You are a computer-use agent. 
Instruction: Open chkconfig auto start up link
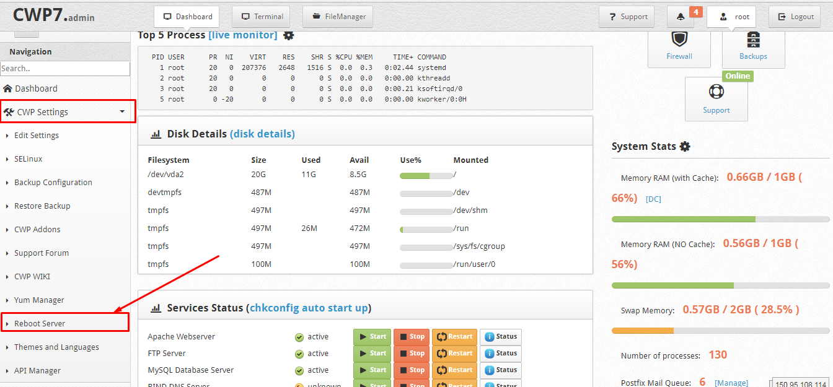coord(307,308)
